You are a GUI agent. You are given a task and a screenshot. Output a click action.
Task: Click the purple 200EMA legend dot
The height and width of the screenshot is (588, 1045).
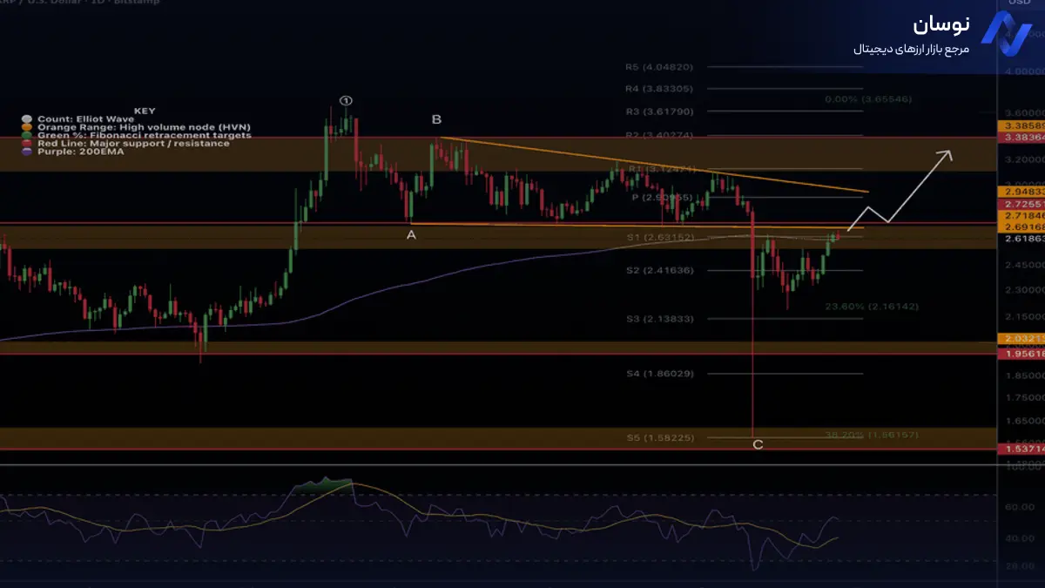(x=26, y=152)
